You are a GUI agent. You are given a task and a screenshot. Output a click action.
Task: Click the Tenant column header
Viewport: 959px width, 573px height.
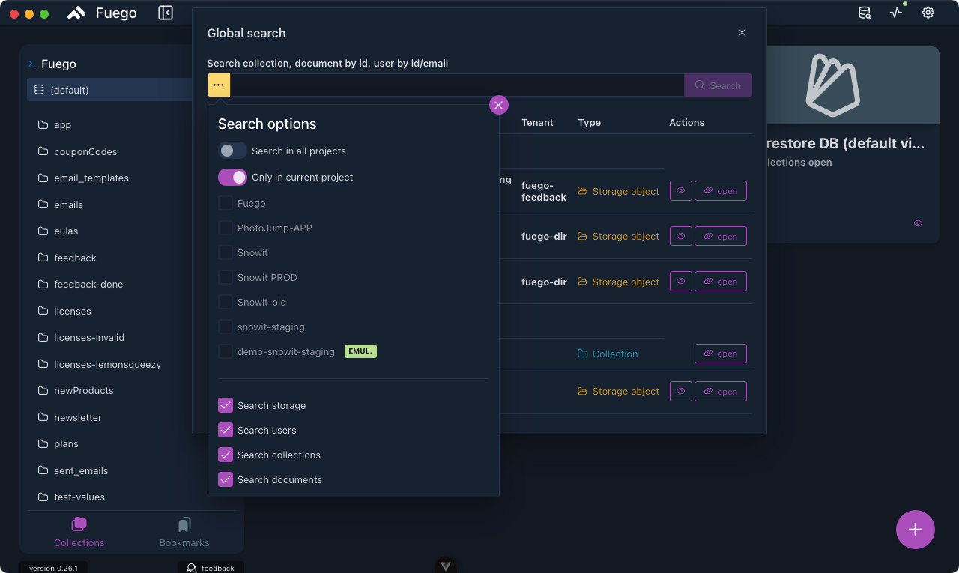[x=537, y=123]
